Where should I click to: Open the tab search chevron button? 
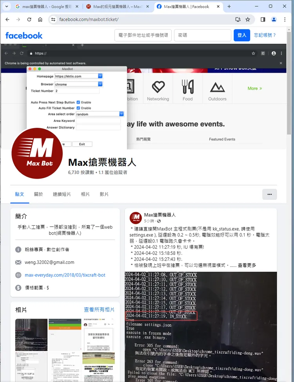coord(7,7)
